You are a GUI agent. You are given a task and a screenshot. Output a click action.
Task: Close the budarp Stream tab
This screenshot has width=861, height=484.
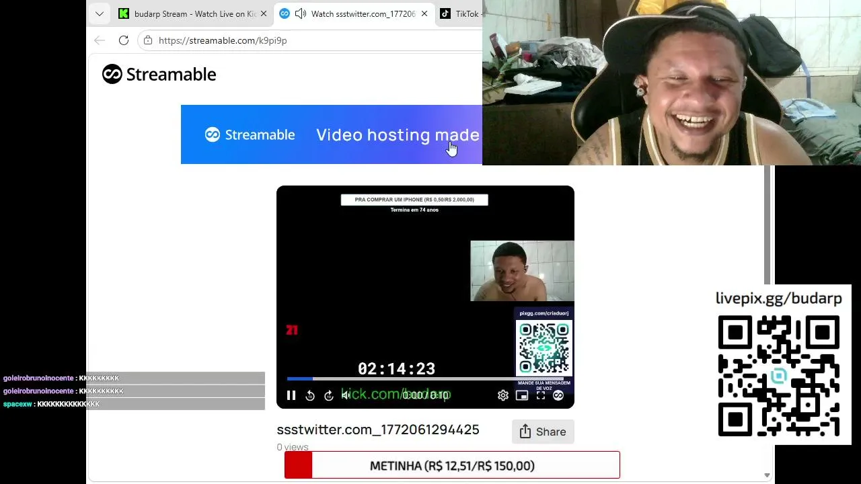click(263, 13)
